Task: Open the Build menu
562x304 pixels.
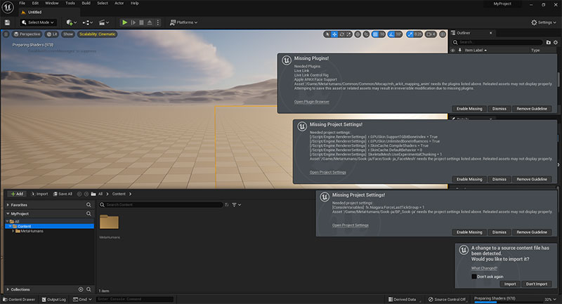Action: pos(86,4)
